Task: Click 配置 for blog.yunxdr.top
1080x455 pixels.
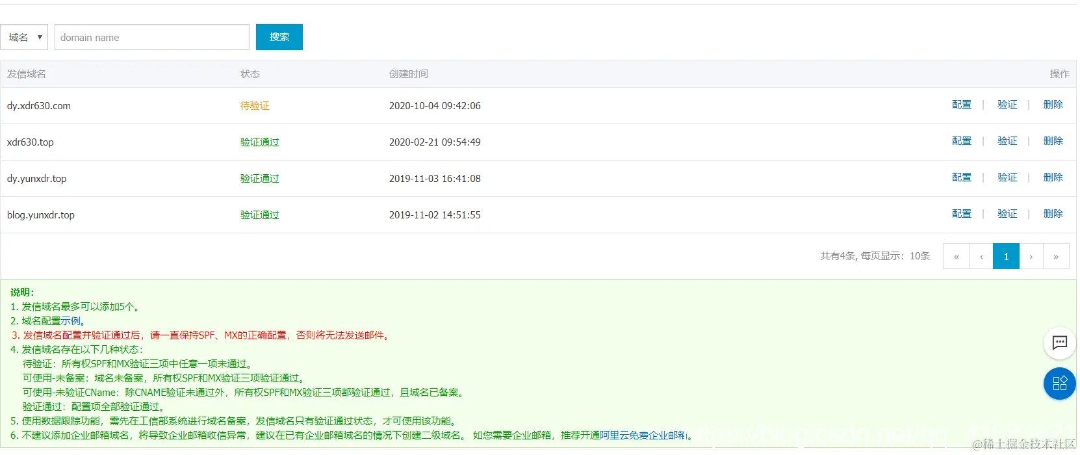Action: pos(962,214)
